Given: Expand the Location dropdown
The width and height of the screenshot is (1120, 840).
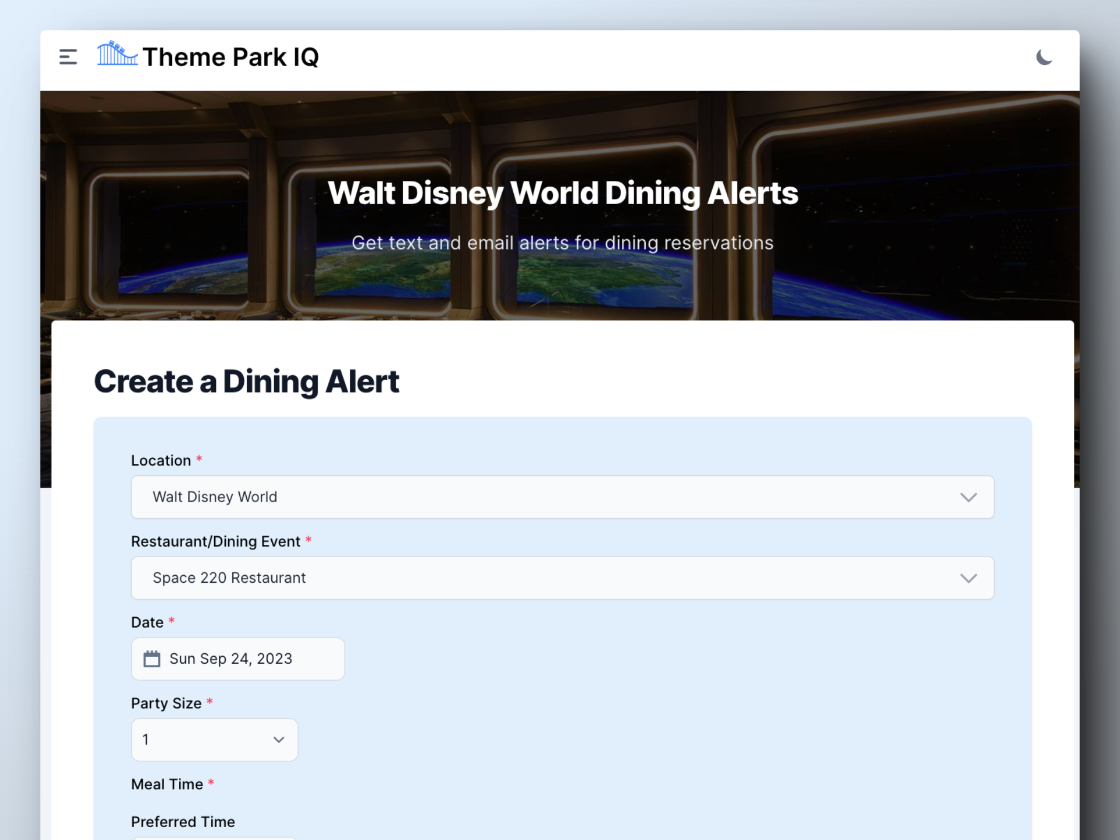Looking at the screenshot, I should point(562,497).
